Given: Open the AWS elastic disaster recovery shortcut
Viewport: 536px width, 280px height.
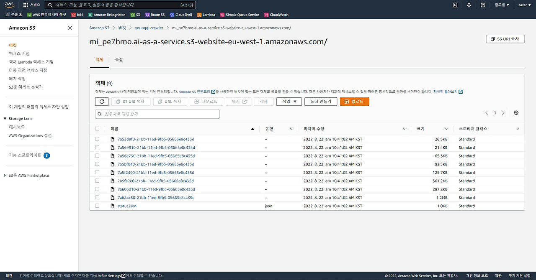Looking at the screenshot, I should pyautogui.click(x=46, y=15).
